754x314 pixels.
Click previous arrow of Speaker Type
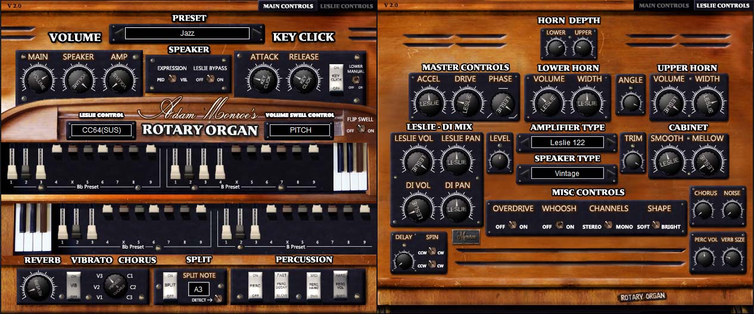point(524,174)
